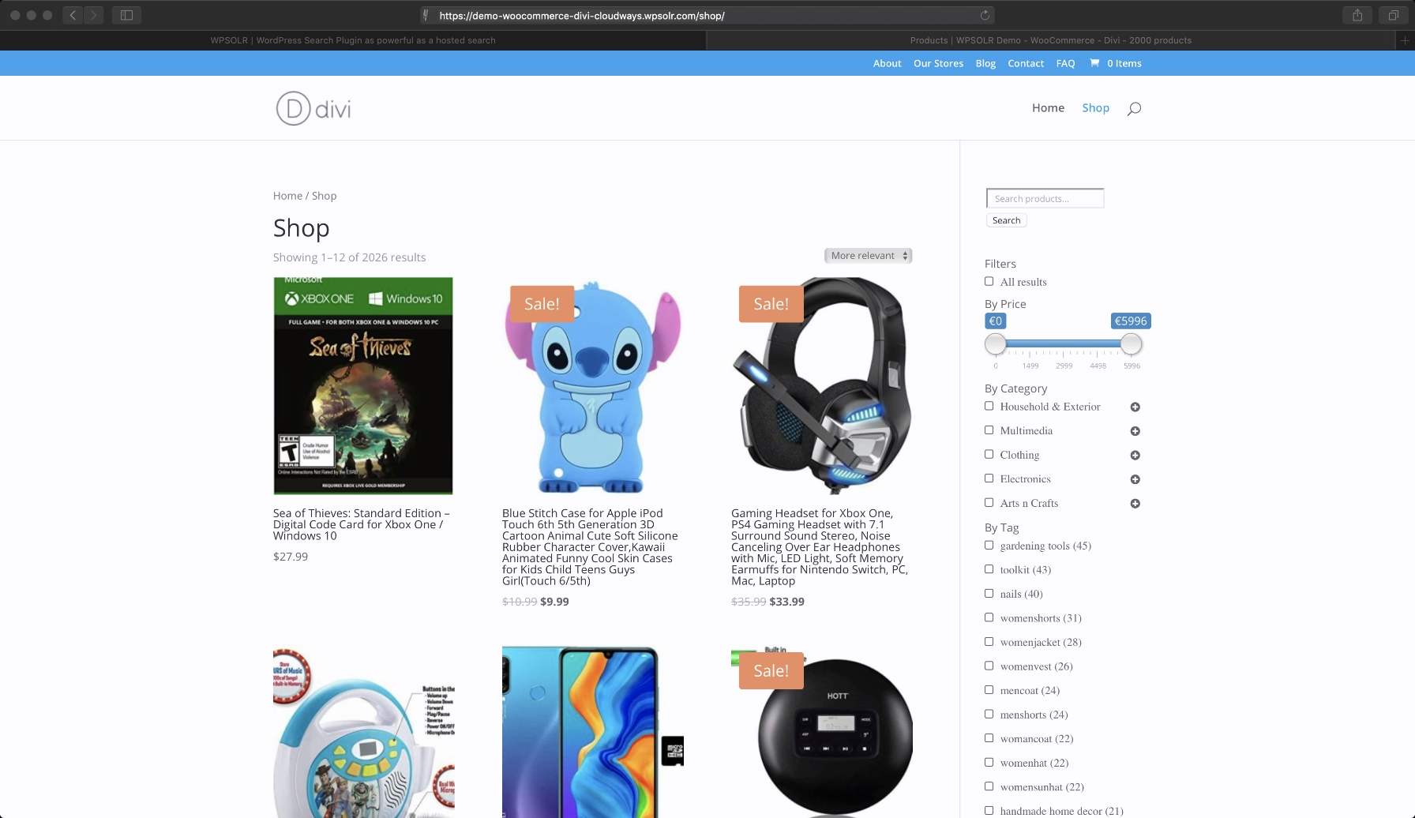Open the Our Stores link

point(938,63)
